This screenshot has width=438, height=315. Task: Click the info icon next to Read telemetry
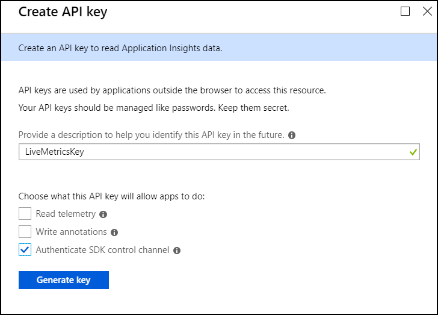(x=103, y=214)
